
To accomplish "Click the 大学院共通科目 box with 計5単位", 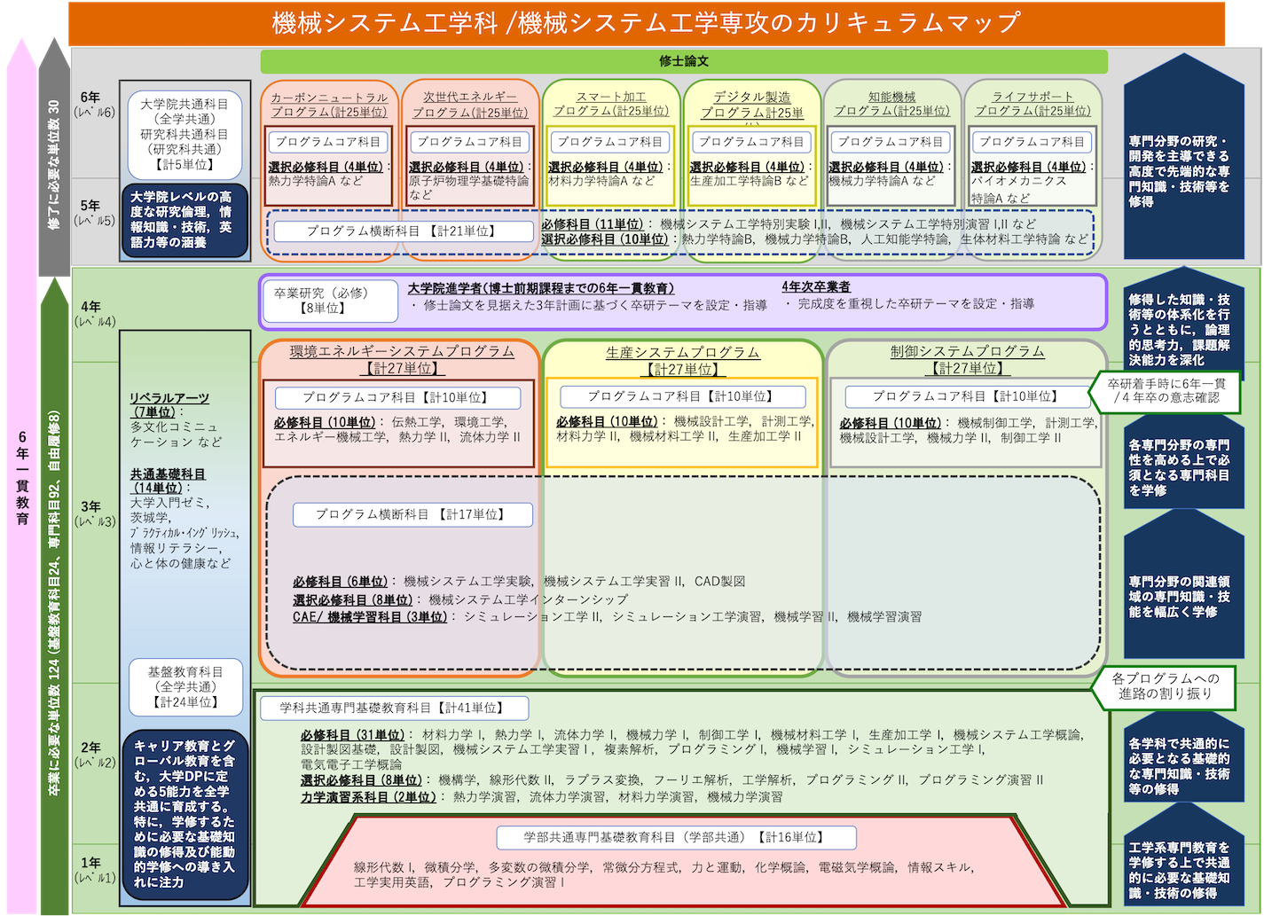I will click(x=184, y=133).
